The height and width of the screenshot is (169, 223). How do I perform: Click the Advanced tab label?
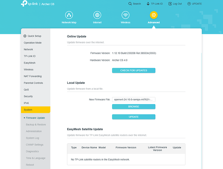(154, 22)
